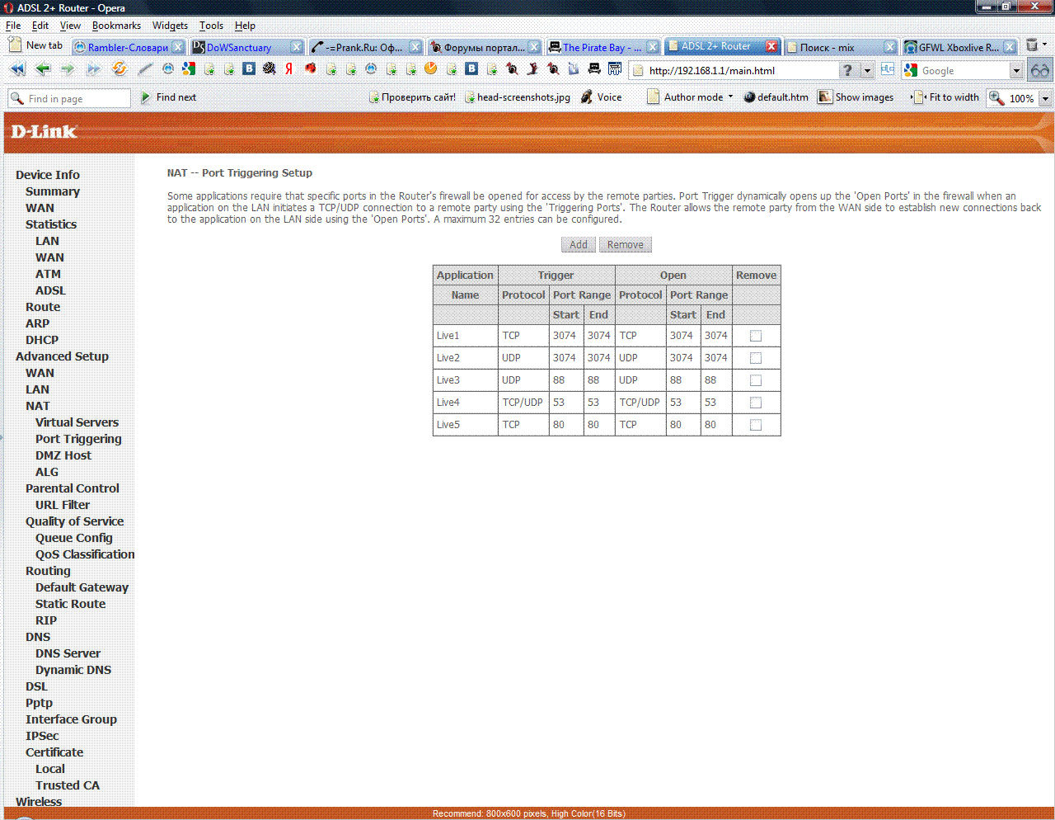The image size is (1055, 820).
Task: Expand the address bar history dropdown
Action: click(867, 71)
